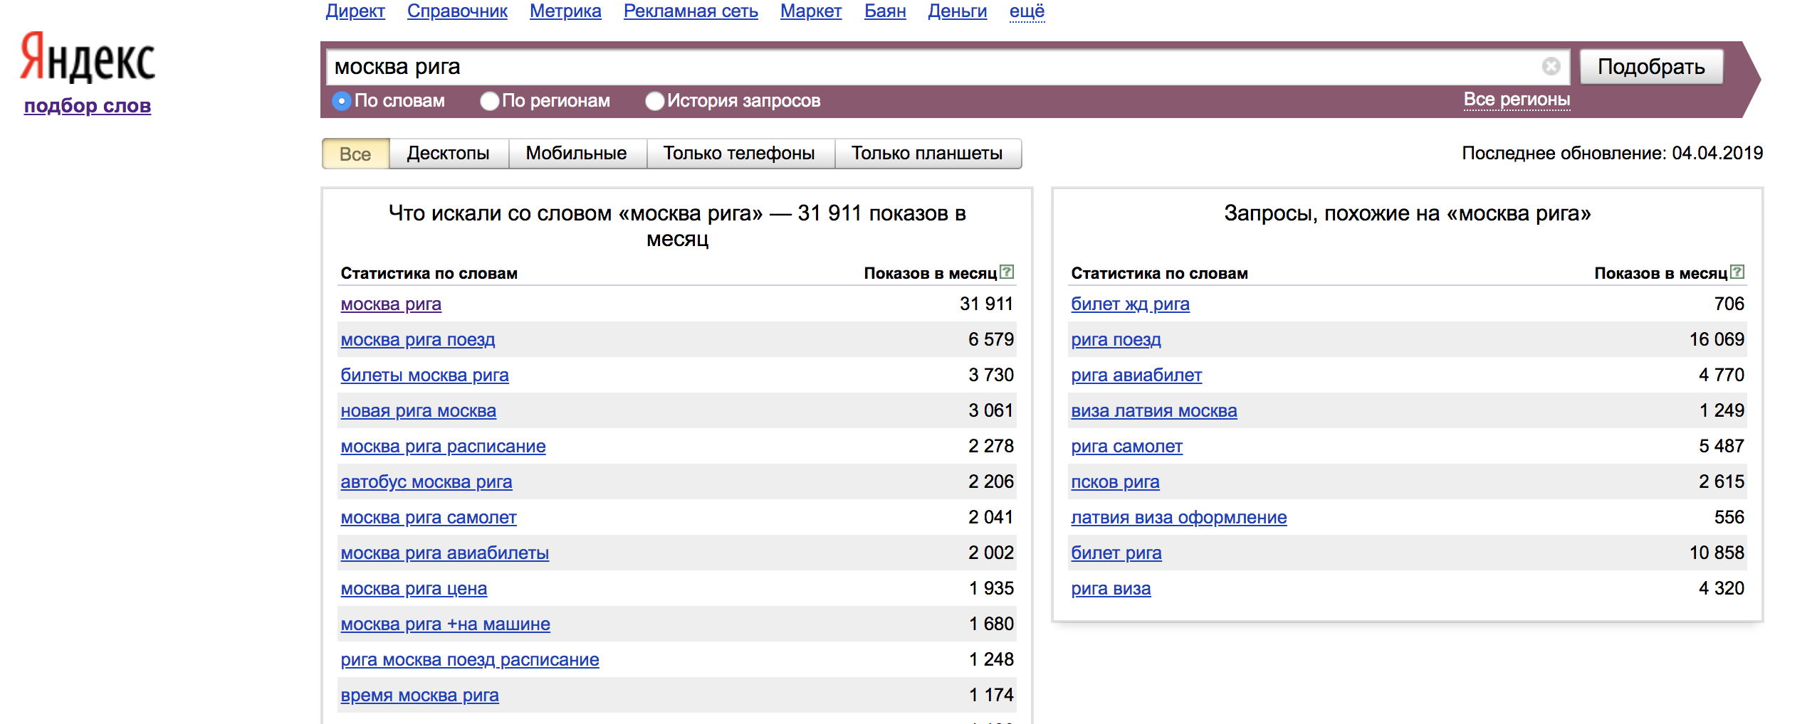Select the value '6 579' for москва рига поезд
The image size is (1817, 724).
(x=990, y=340)
